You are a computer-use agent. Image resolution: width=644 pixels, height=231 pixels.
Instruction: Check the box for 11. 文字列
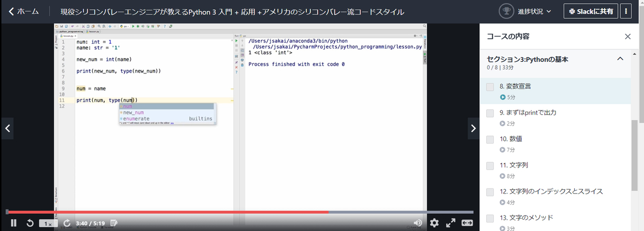click(x=490, y=165)
